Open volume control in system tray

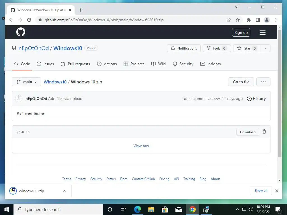(251, 209)
